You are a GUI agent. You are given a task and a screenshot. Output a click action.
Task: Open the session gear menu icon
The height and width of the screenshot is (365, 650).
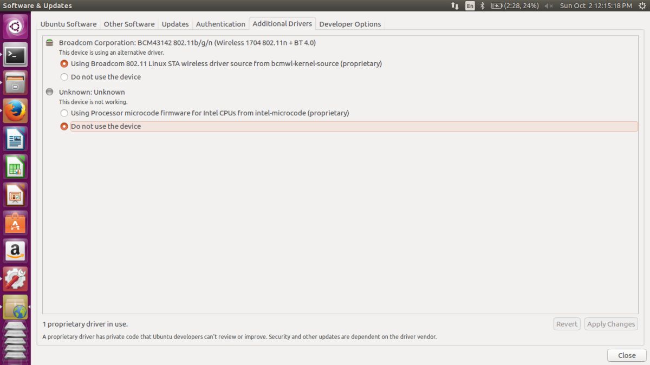[641, 5]
